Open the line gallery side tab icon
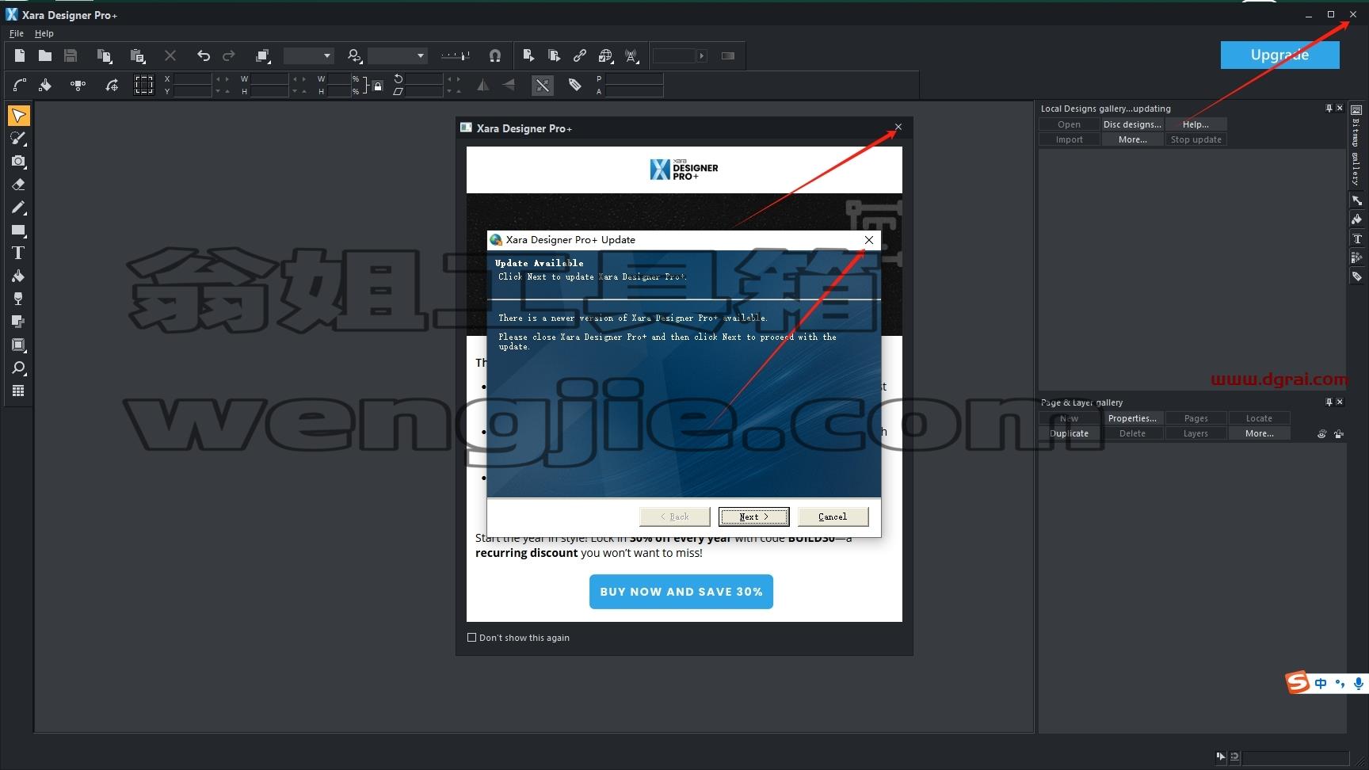Screen dimensions: 1369x770 click(x=1356, y=200)
